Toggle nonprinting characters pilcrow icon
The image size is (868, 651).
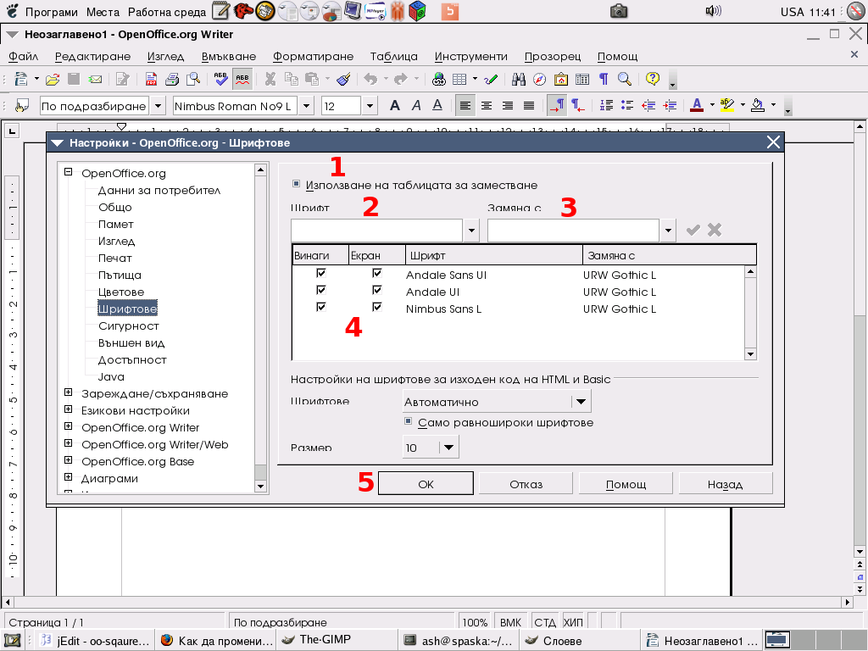coord(604,80)
